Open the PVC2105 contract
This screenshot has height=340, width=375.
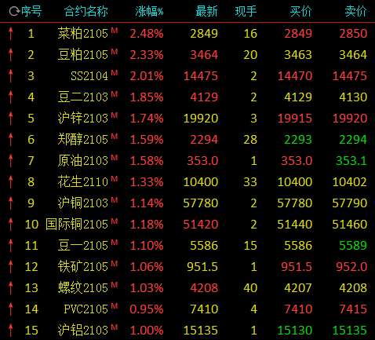coord(86,309)
